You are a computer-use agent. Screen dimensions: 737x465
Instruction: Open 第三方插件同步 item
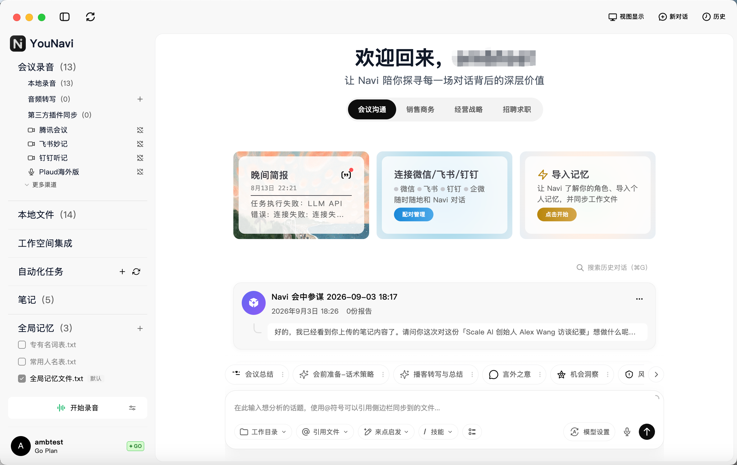tap(60, 115)
